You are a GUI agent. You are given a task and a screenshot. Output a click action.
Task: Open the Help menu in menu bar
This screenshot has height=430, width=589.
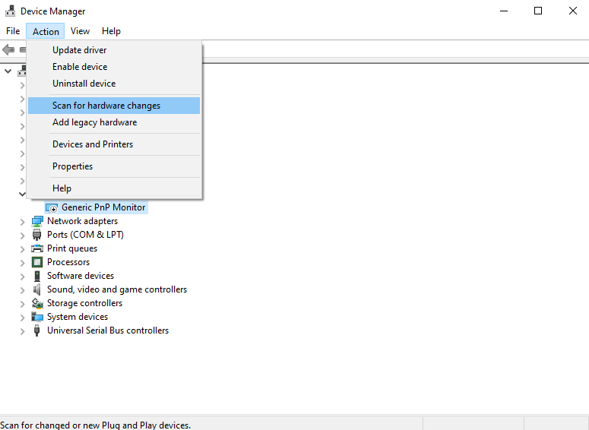(x=111, y=31)
